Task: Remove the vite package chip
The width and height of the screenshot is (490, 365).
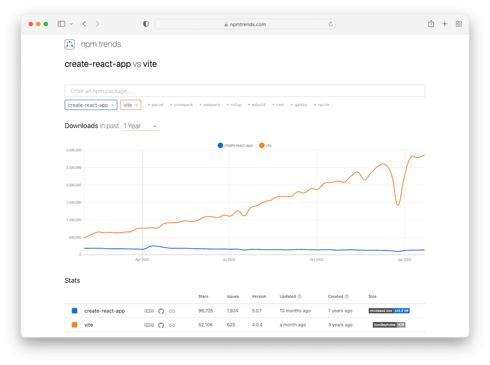Action: (136, 104)
